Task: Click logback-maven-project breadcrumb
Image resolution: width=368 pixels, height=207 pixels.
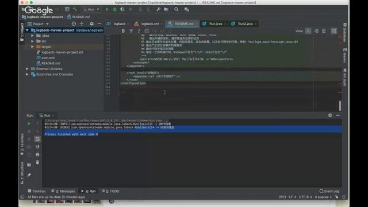Action: pyautogui.click(x=43, y=17)
